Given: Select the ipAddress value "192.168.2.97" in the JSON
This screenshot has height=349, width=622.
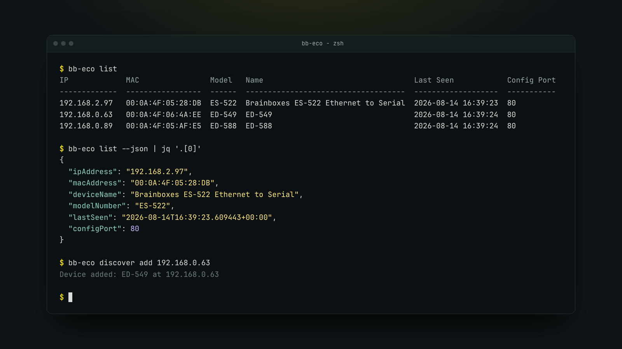Looking at the screenshot, I should (x=157, y=172).
